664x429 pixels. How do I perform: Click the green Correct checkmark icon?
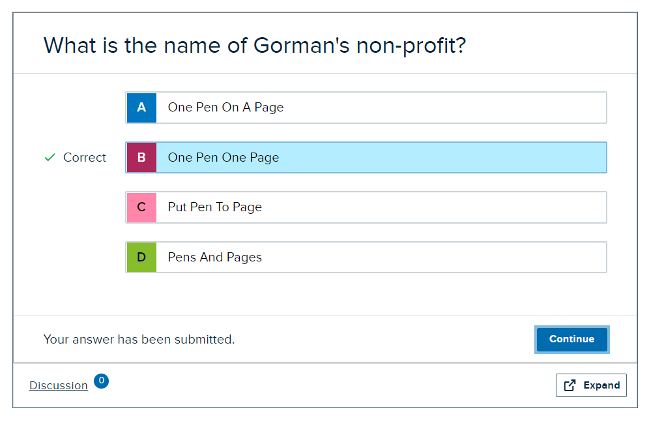50,158
